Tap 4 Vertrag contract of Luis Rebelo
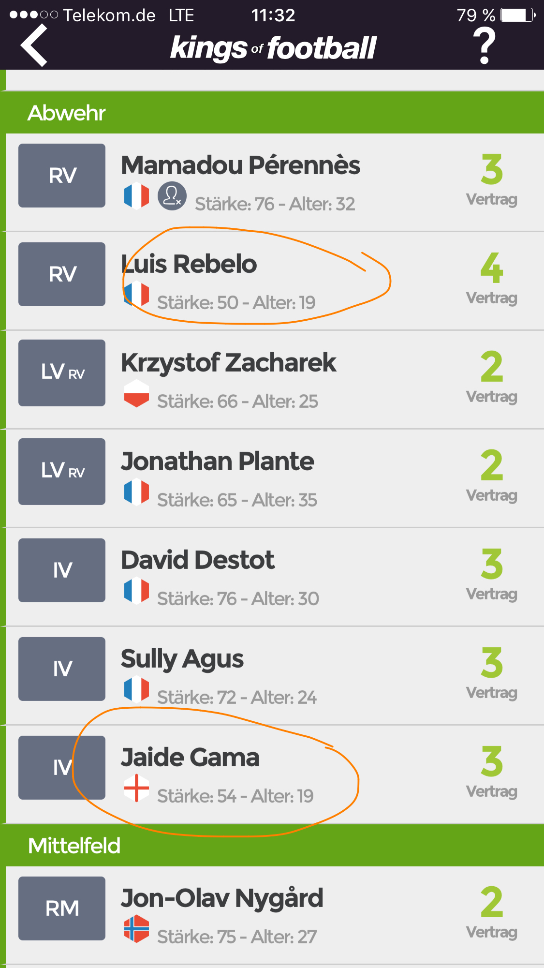Screen dimensions: 544x968 coord(492,279)
